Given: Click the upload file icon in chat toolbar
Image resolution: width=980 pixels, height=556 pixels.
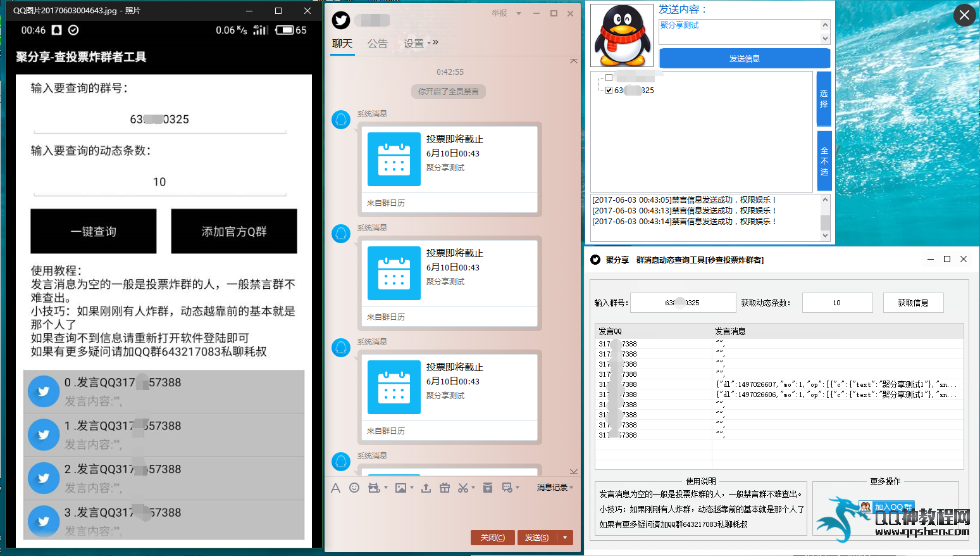Looking at the screenshot, I should point(426,488).
